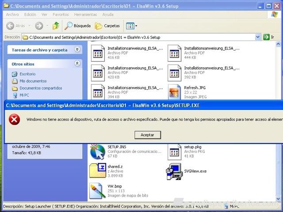Open Mi PC link in sidebar
This screenshot has width=283, height=212.
[24, 95]
